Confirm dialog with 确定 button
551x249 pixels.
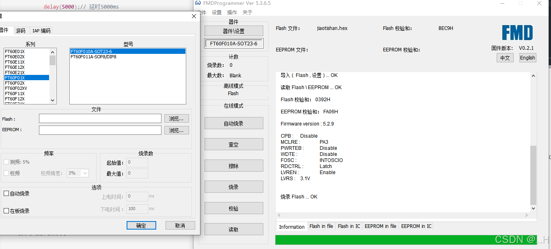[141, 226]
